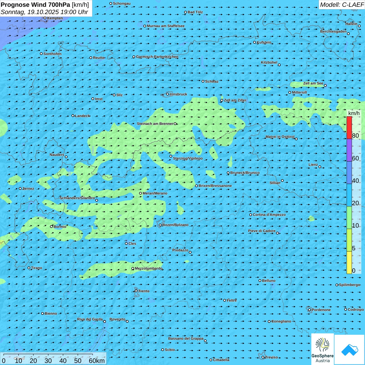Screen dimensions: 365x365
Task: Click the 'Riva del Garda' label
Action: [x=90, y=319]
